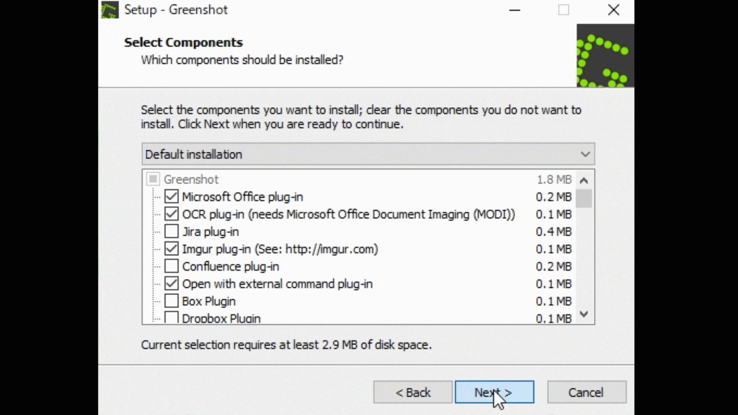Go back with the Back button
This screenshot has width=738, height=415.
coord(413,392)
